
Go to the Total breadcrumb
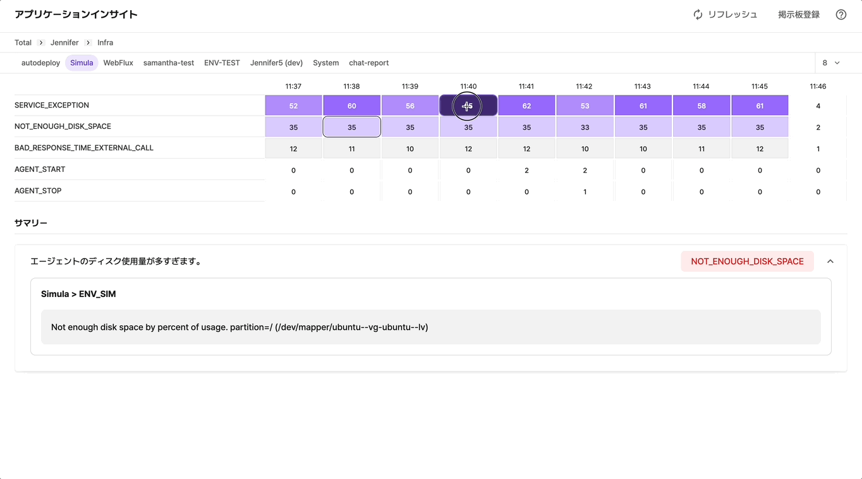coord(23,43)
